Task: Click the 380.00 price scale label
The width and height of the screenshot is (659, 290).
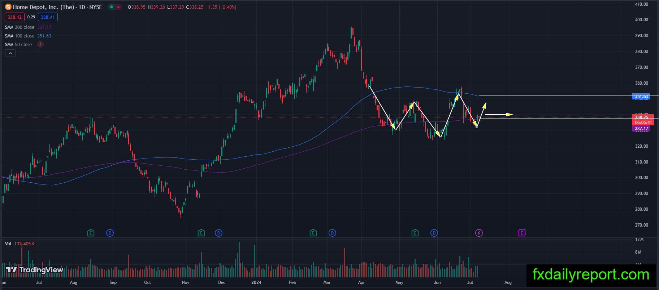Action: [x=641, y=52]
